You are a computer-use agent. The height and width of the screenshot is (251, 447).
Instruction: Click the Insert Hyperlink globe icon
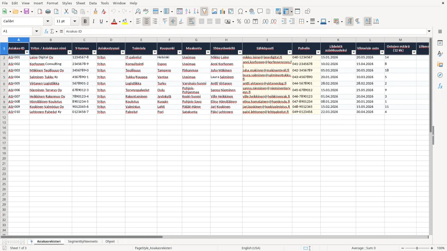252,12
